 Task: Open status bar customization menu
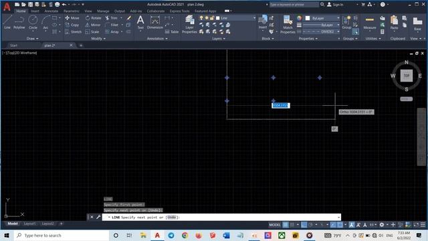423,225
